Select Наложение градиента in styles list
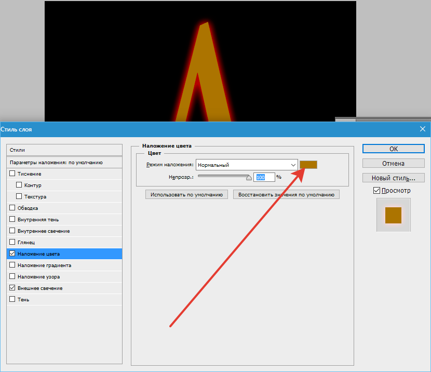The width and height of the screenshot is (431, 372). point(44,265)
